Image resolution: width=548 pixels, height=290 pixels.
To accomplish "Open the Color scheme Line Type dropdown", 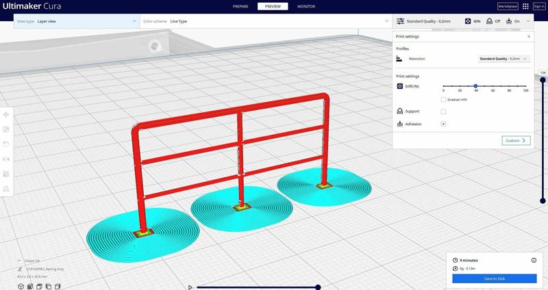I will point(266,21).
